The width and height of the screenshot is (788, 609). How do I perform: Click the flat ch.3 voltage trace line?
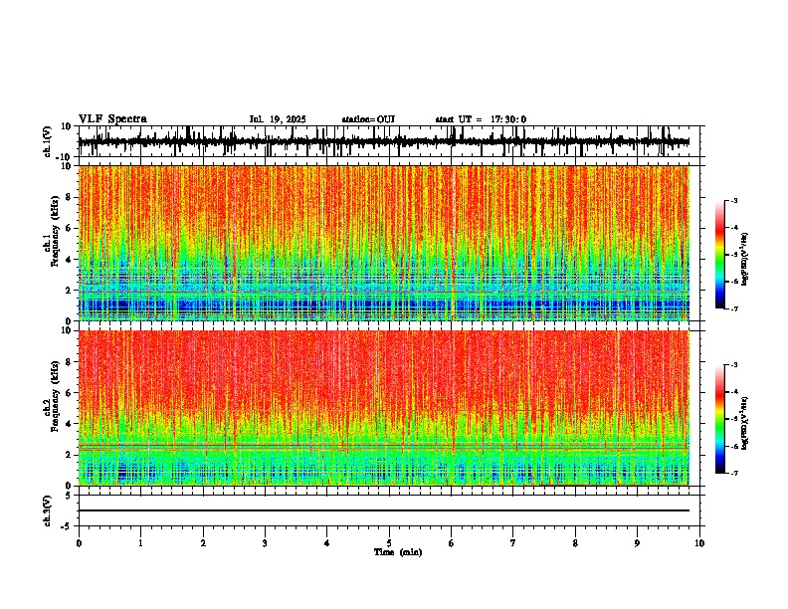[x=384, y=510]
